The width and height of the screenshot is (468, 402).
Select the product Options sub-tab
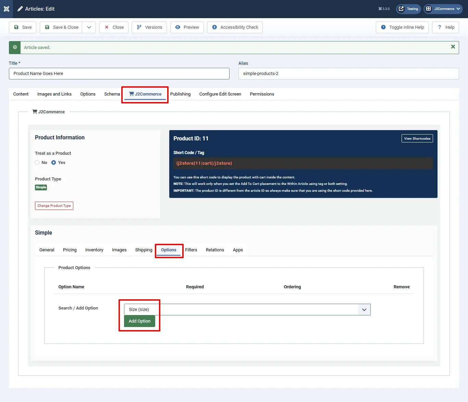point(169,250)
